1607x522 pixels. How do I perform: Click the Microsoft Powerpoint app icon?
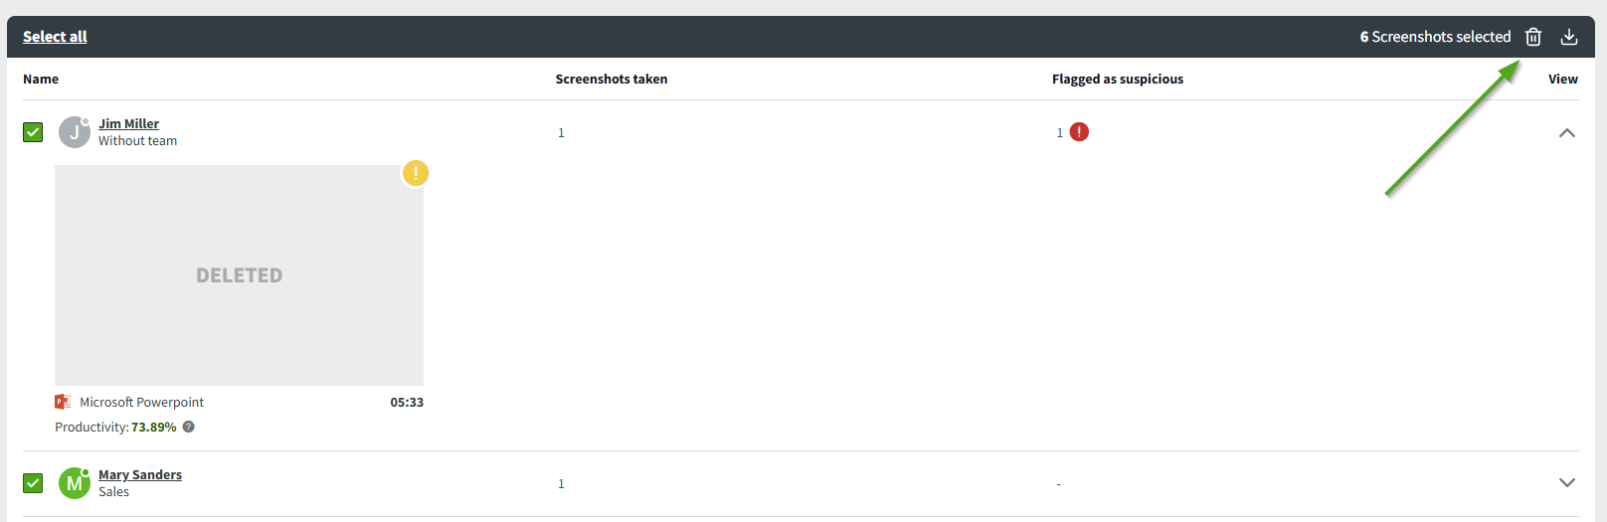63,402
